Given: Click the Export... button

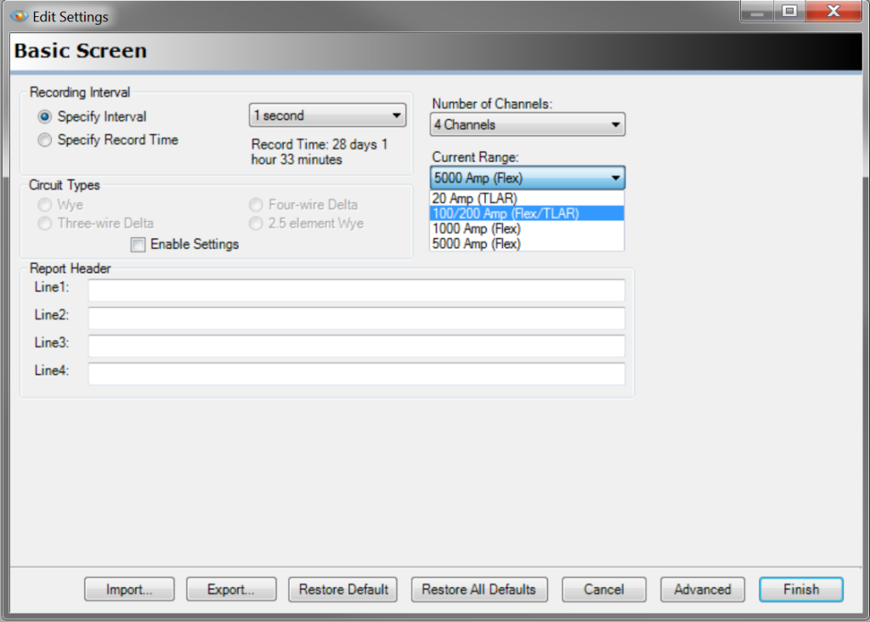Looking at the screenshot, I should [x=231, y=590].
